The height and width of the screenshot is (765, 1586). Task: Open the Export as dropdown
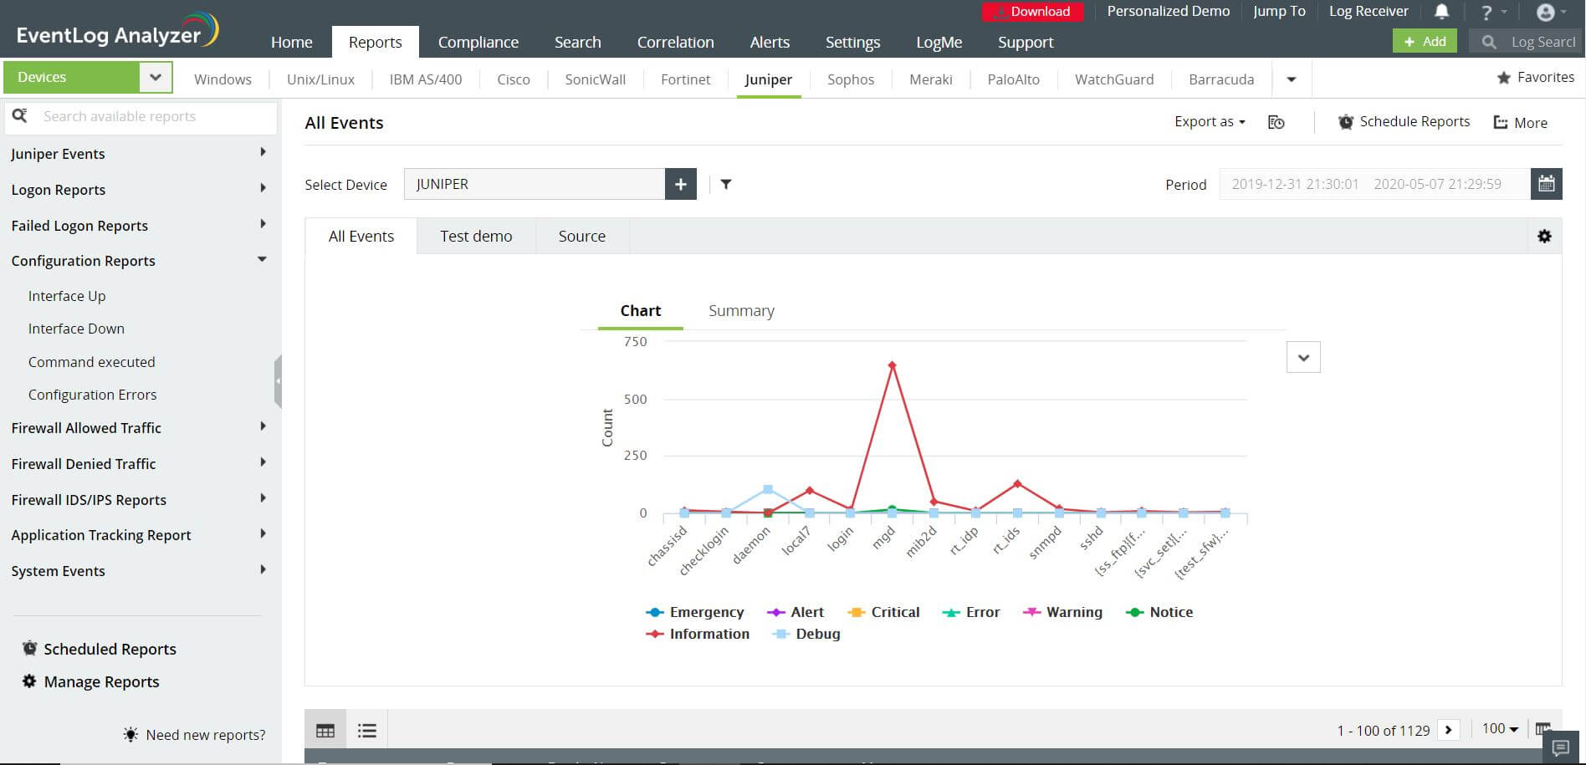(1210, 122)
